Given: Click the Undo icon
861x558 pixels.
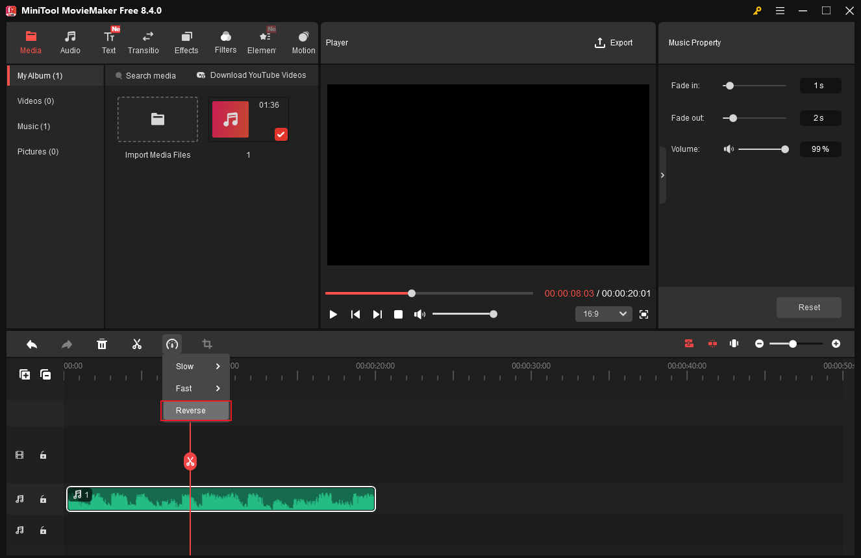Looking at the screenshot, I should click(x=32, y=344).
